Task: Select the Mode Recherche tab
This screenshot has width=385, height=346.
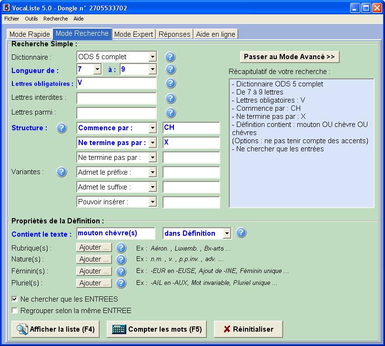Action: [82, 33]
